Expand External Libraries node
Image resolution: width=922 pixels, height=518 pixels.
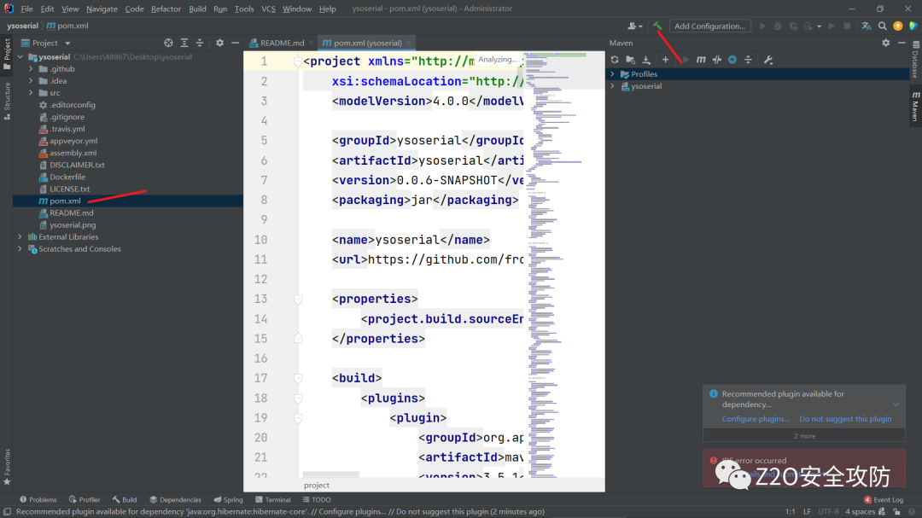[20, 237]
